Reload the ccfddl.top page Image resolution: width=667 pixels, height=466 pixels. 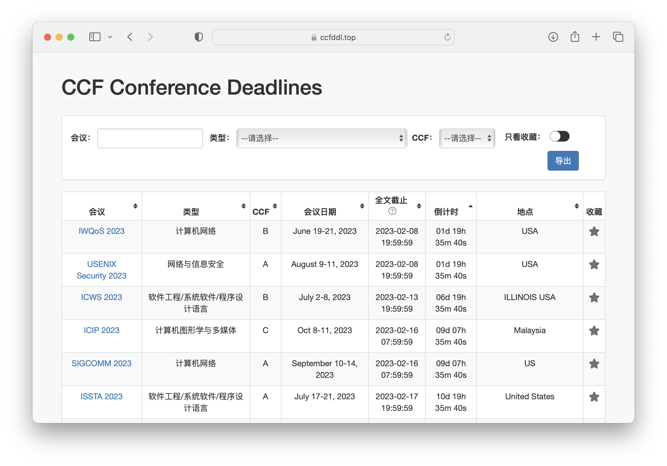tap(447, 37)
